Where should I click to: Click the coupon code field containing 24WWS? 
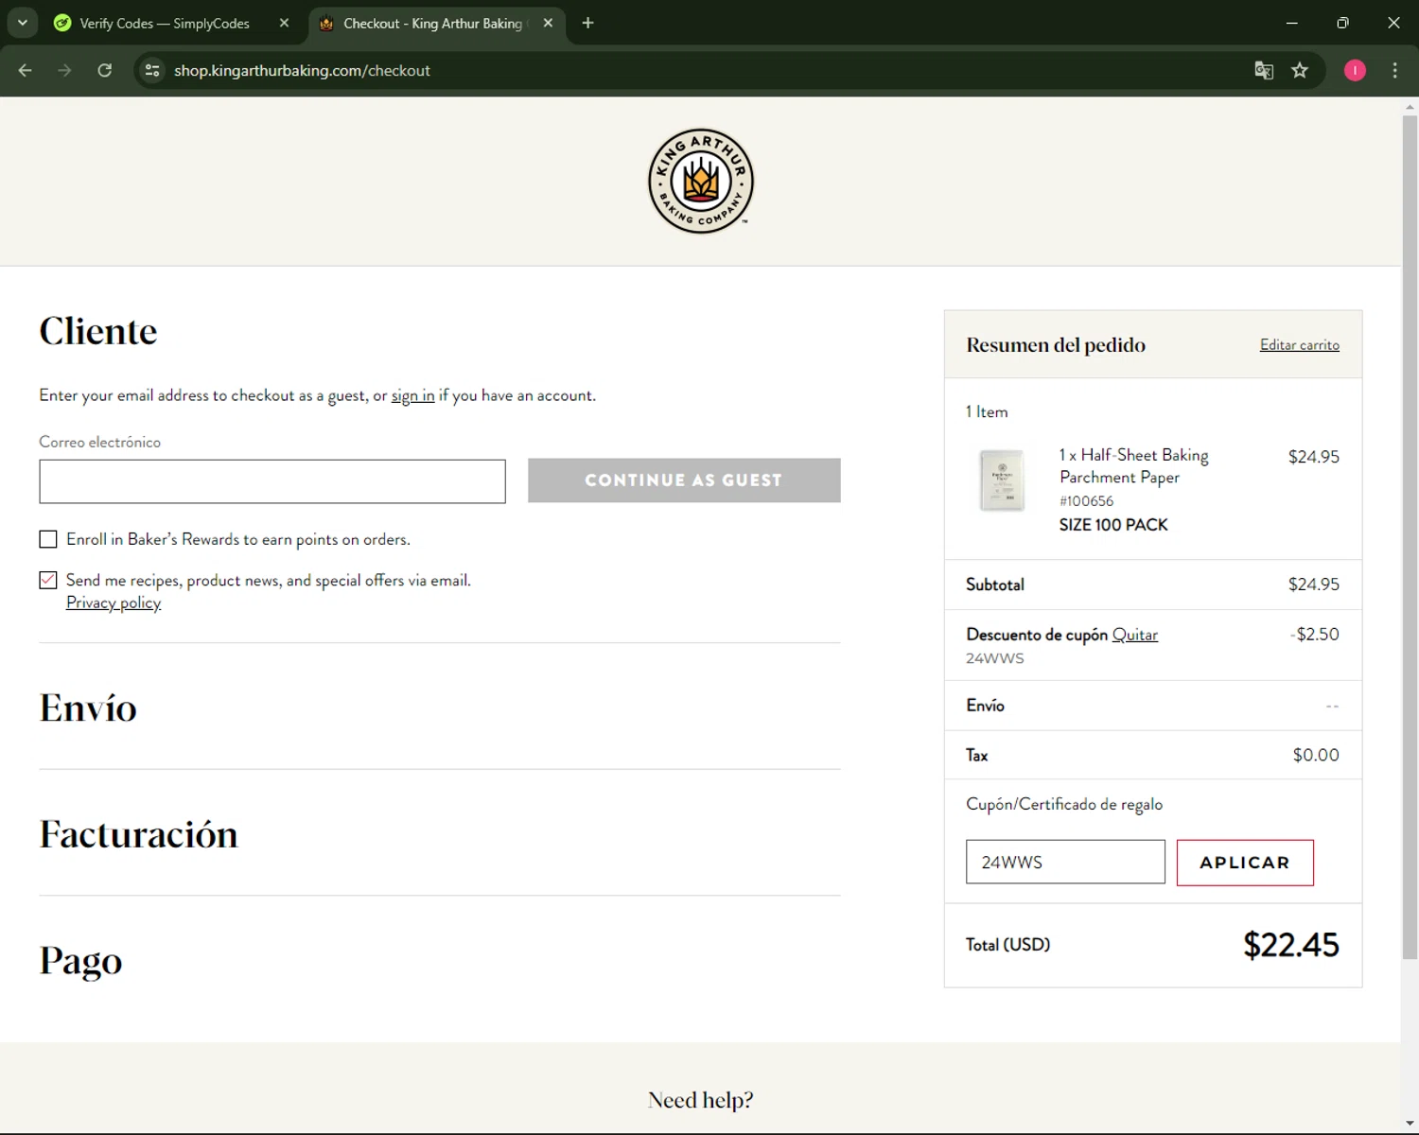[x=1065, y=862]
